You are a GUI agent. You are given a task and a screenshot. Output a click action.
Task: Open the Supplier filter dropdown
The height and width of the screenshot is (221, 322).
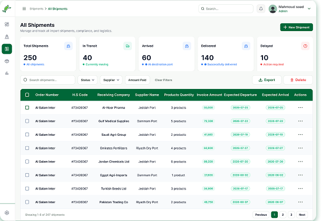(x=111, y=80)
